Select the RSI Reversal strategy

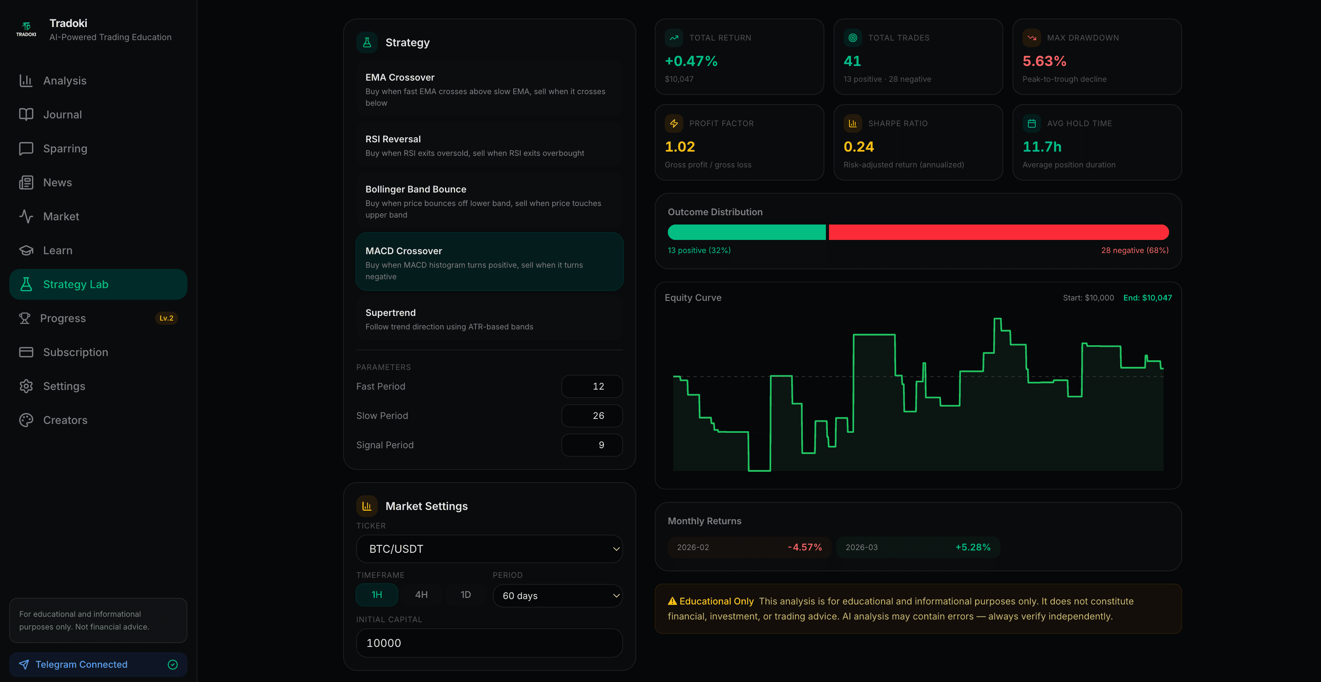click(x=489, y=145)
